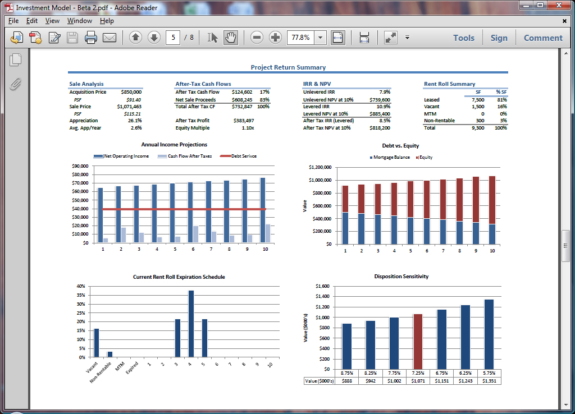Click the 77.8% zoom value field
Image resolution: width=575 pixels, height=414 pixels.
click(x=301, y=38)
